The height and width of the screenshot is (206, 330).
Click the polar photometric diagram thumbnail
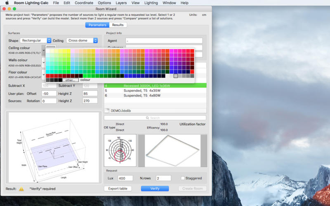pos(120,150)
